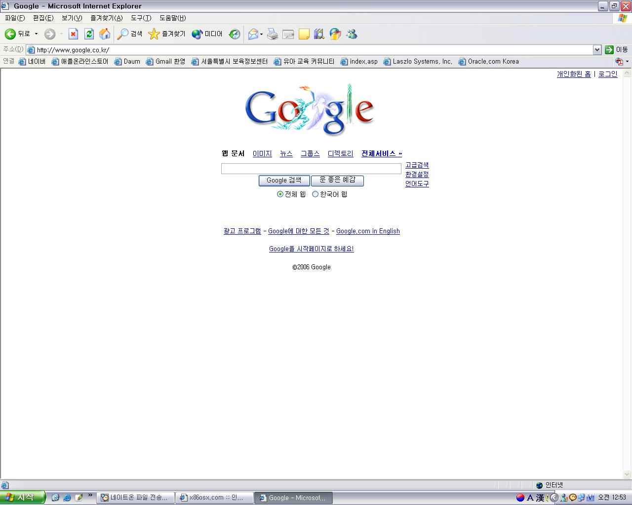Open the 도구(T) menu
The height and width of the screenshot is (505, 632).
click(141, 18)
